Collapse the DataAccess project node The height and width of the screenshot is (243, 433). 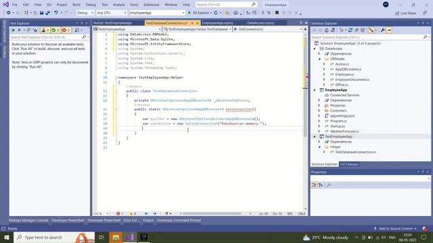click(314, 49)
